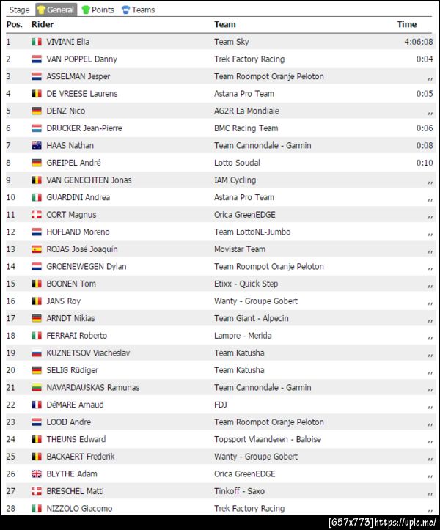Screen dimensions: 440x530
Task: Click the Italian flag beside Viviani Elia
Action: pyautogui.click(x=37, y=42)
